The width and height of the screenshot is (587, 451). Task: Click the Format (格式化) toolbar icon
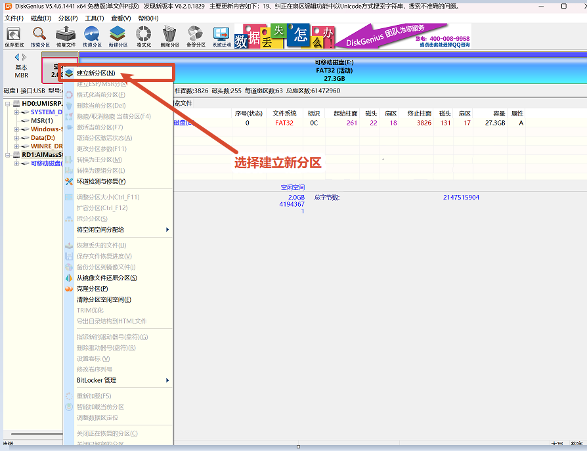[x=144, y=37]
